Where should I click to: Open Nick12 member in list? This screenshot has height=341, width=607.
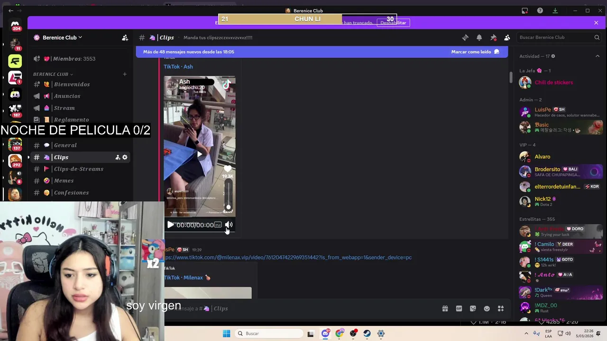(x=561, y=201)
